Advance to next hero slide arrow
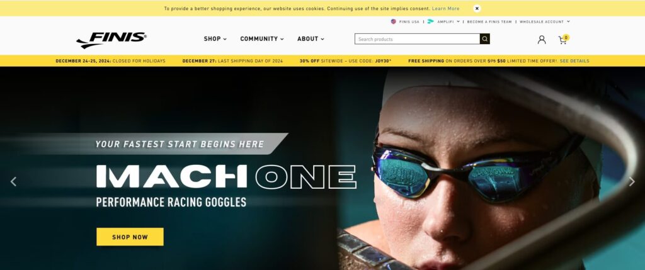The height and width of the screenshot is (270, 645). tap(632, 181)
